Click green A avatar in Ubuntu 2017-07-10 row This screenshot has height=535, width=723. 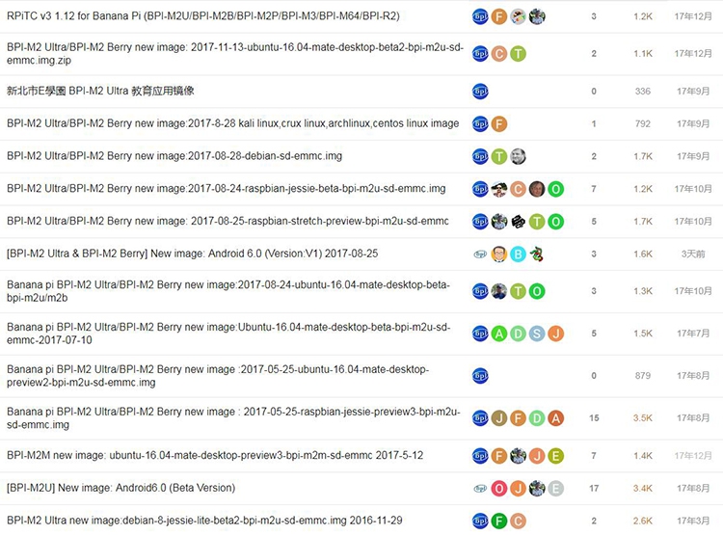[x=499, y=334]
